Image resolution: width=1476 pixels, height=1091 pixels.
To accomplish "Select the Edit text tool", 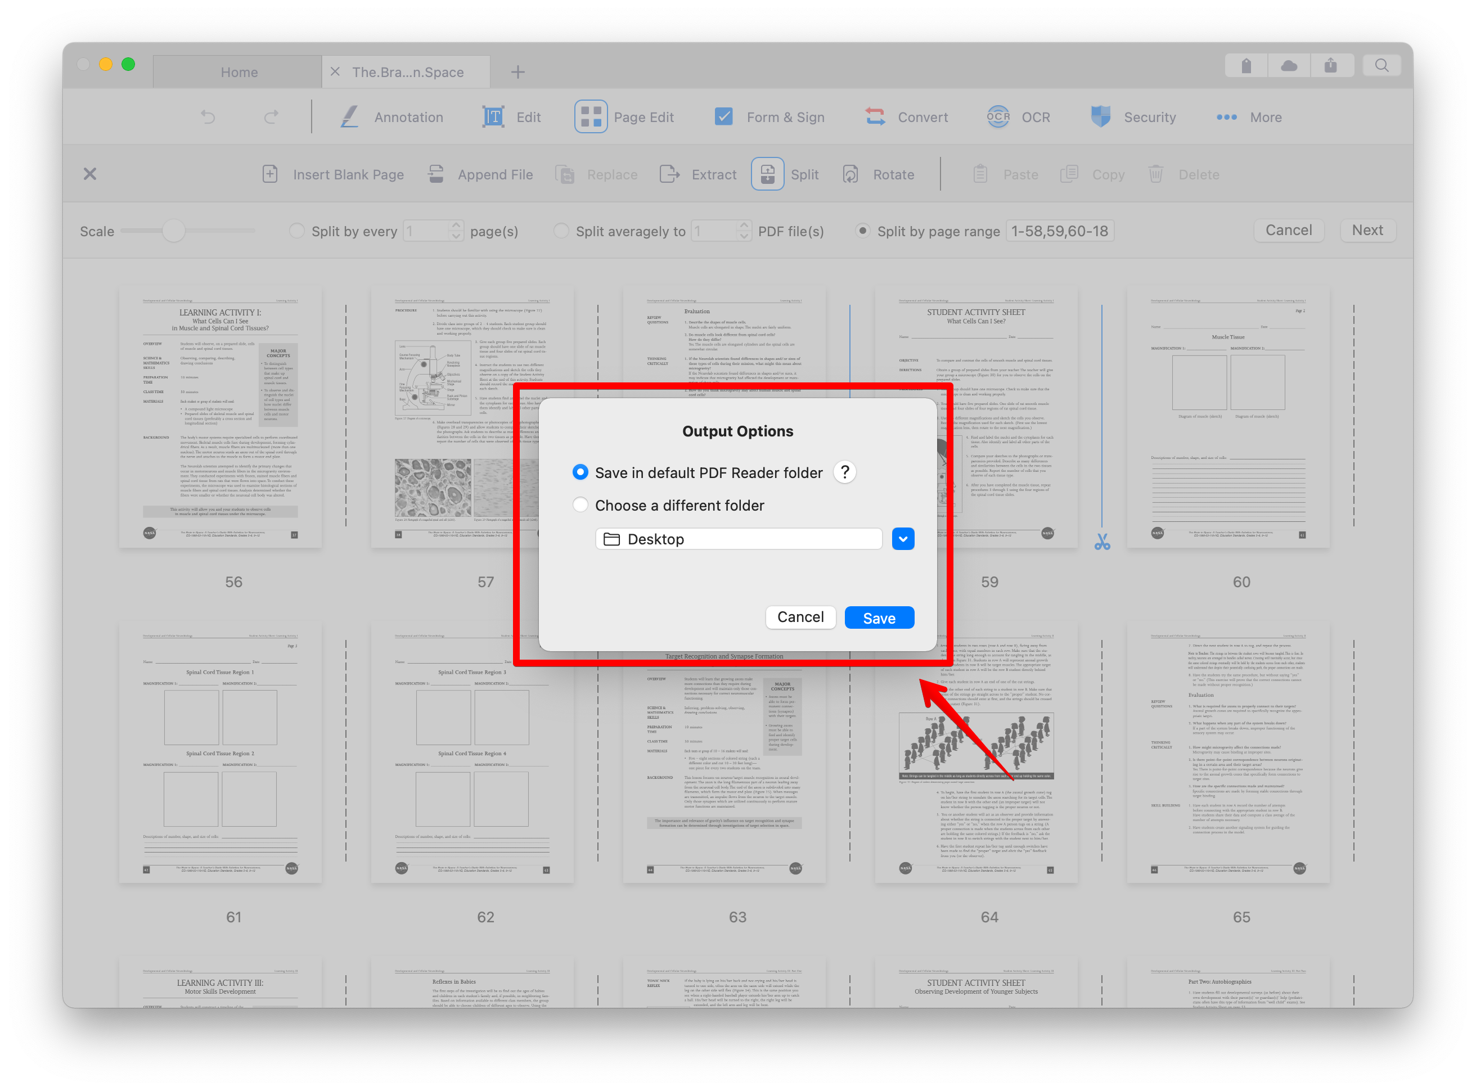I will pos(511,117).
